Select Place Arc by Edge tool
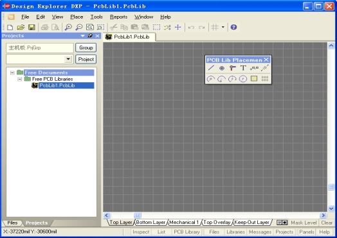Image resolution: width=337 pixels, height=238 pixels. point(221,79)
